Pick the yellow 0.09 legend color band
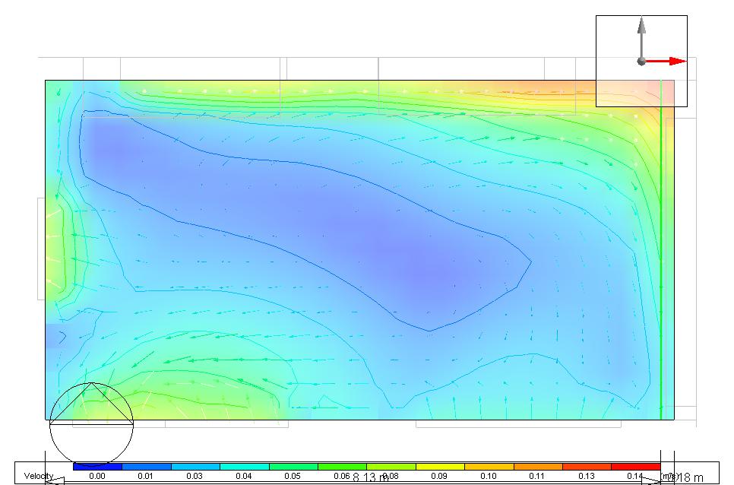 (x=440, y=467)
